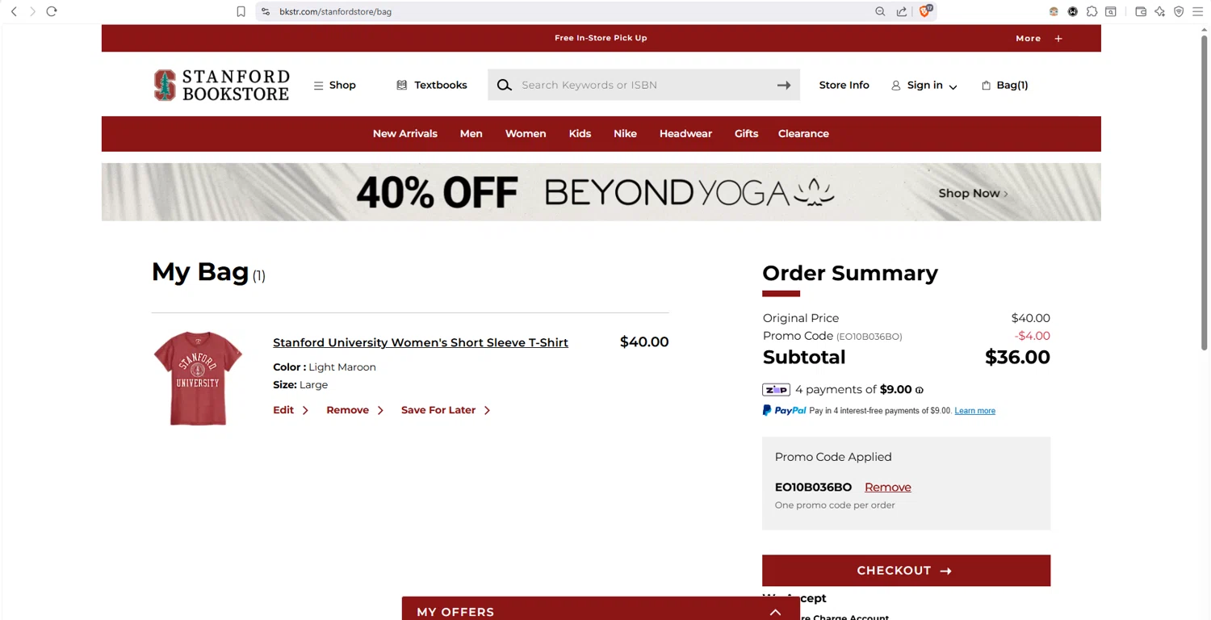The width and height of the screenshot is (1211, 620).
Task: Click the page vertical scrollbar
Action: 1203,194
